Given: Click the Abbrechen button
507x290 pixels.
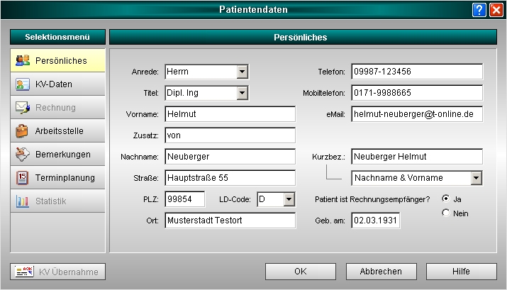Looking at the screenshot, I should click(380, 272).
